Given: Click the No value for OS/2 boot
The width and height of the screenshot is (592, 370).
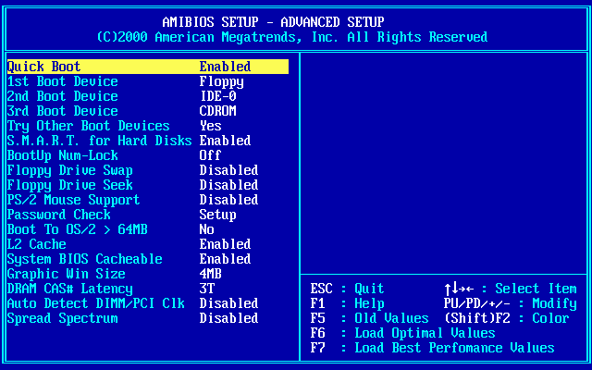Looking at the screenshot, I should point(207,229).
